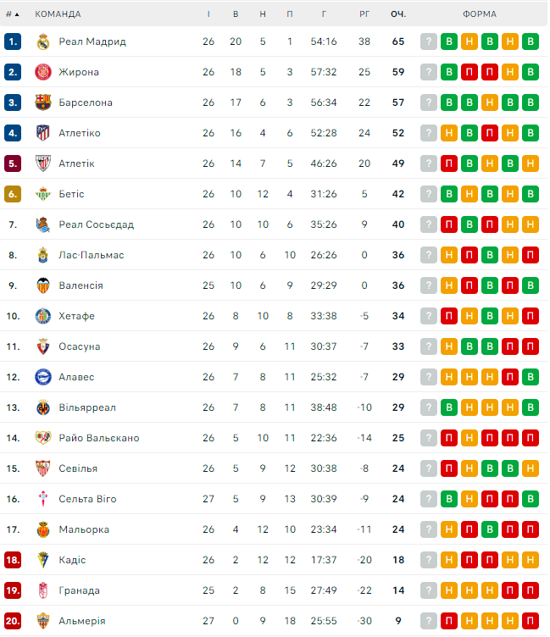Viewport: 550px width, 637px height.
Task: Sort table by КОМАНДА column header
Action: [x=58, y=14]
